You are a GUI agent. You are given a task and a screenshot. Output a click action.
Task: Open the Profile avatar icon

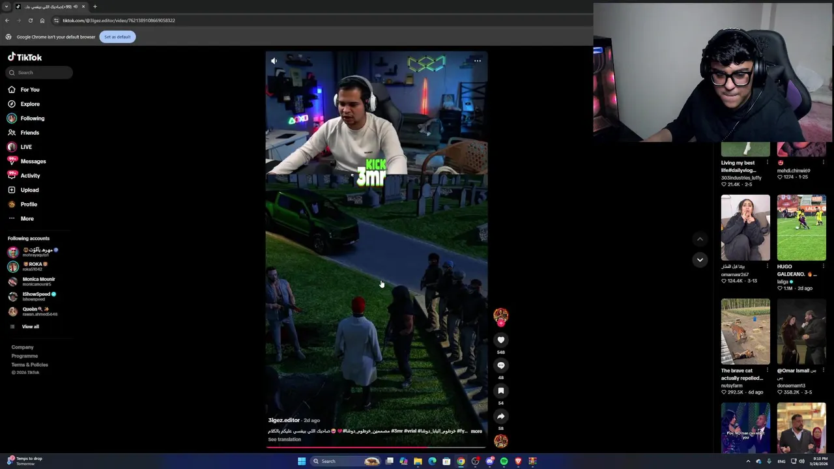pyautogui.click(x=12, y=204)
